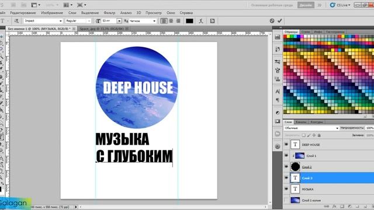The height and width of the screenshot is (210, 374).
Task: Open the Редактирование menu
Action: (x=23, y=13)
